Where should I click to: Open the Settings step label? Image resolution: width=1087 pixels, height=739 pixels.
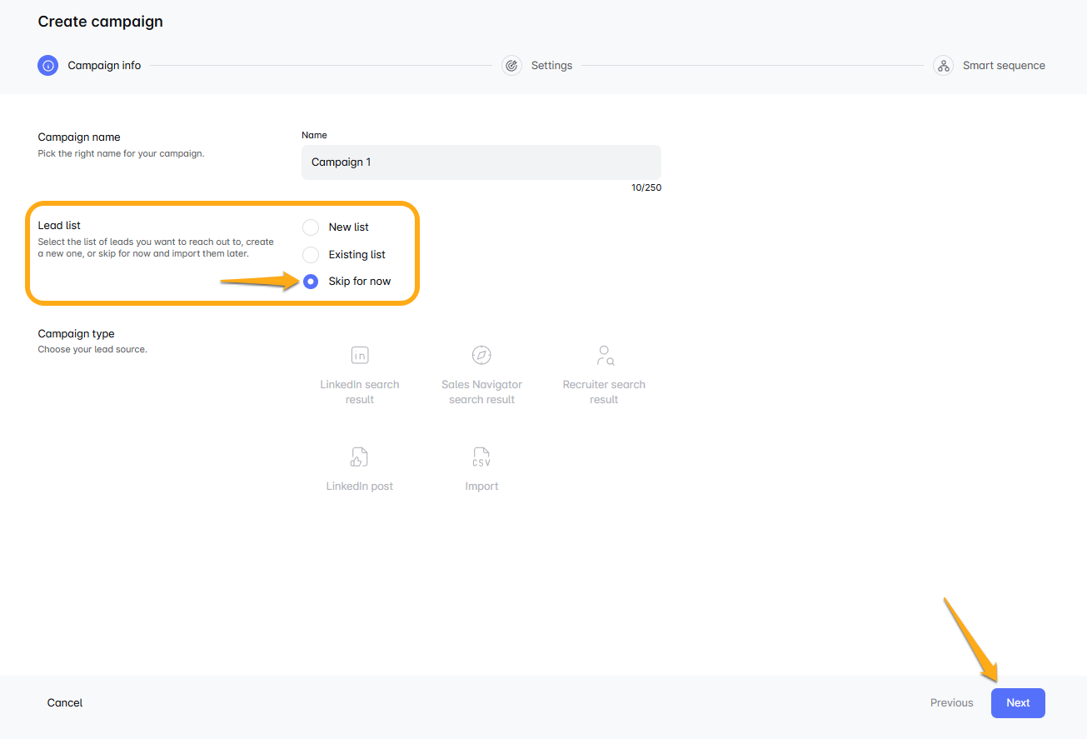tap(551, 66)
